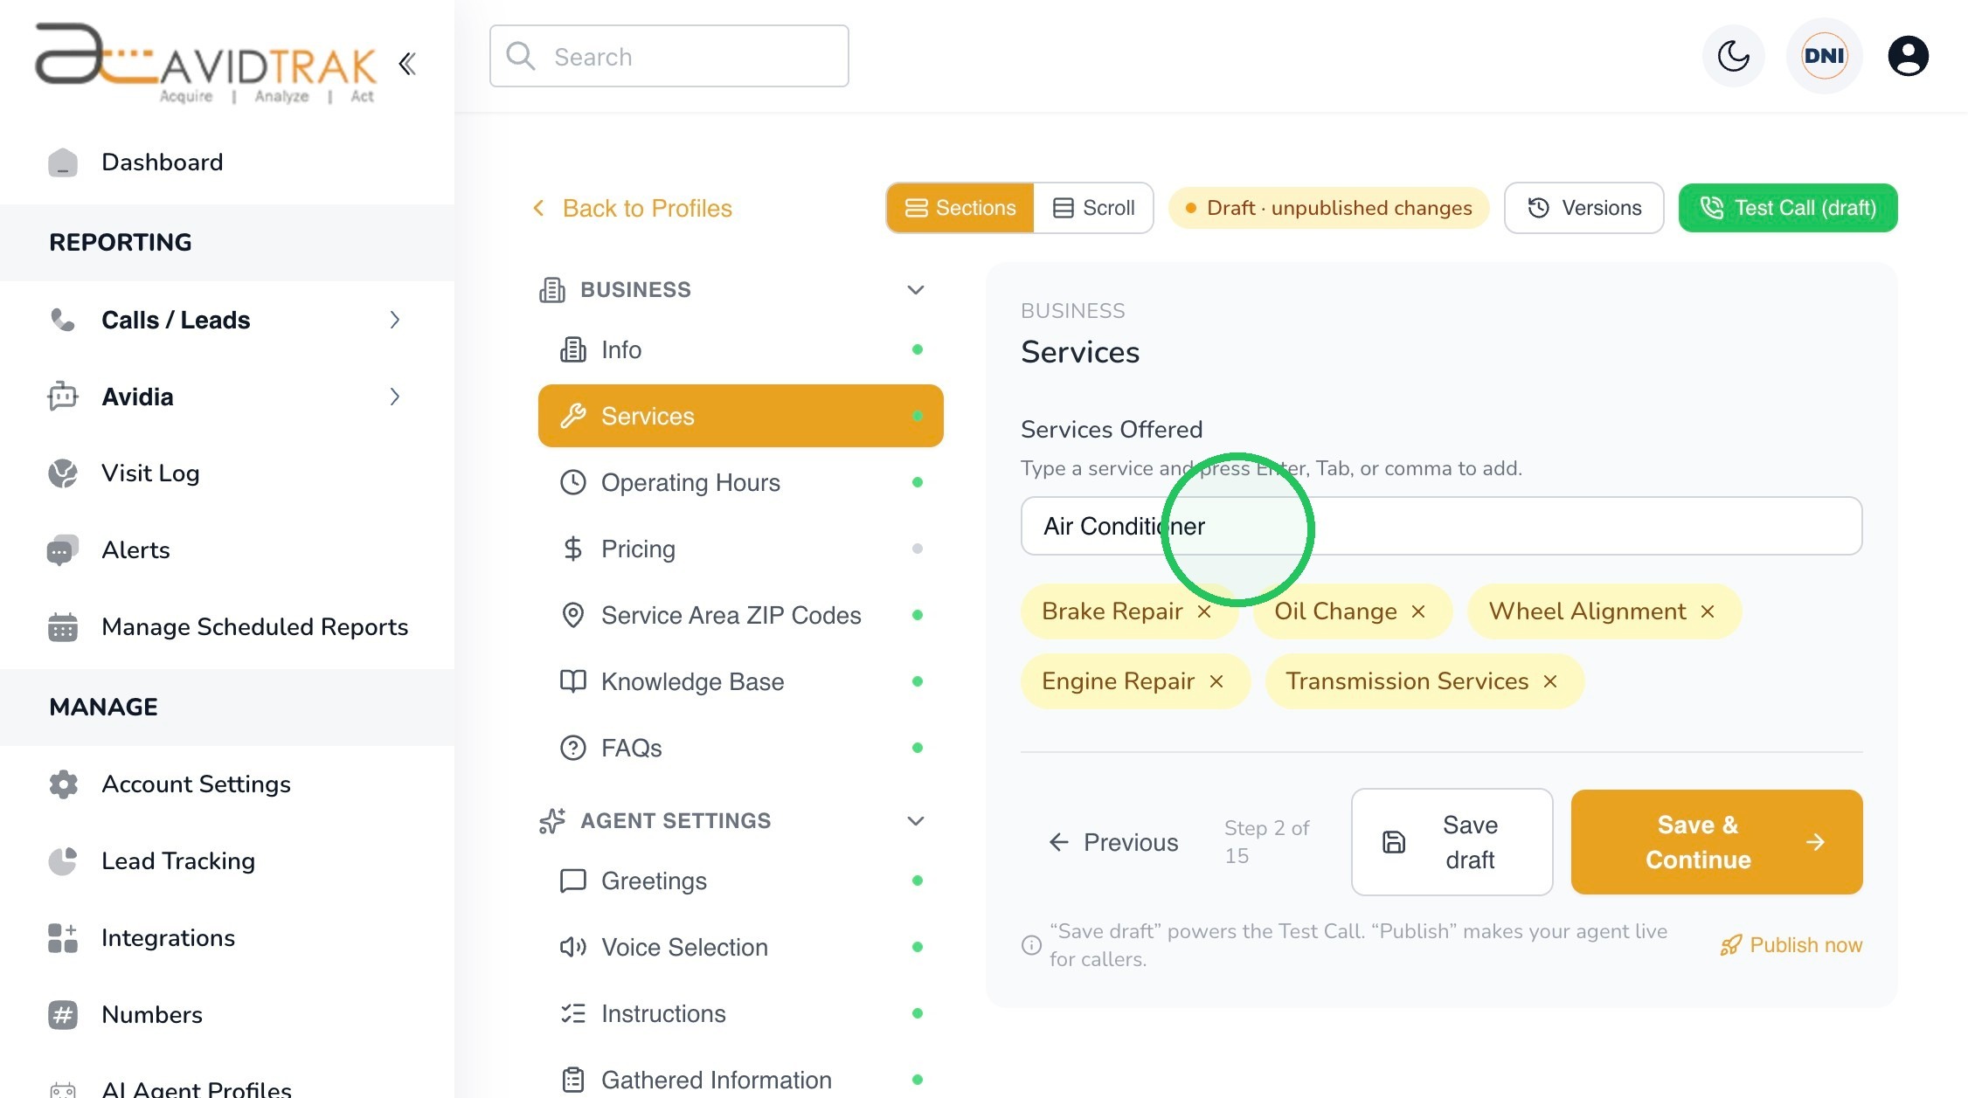Collapse the BUSINESS section group
Viewport: 1968px width, 1098px height.
(916, 290)
